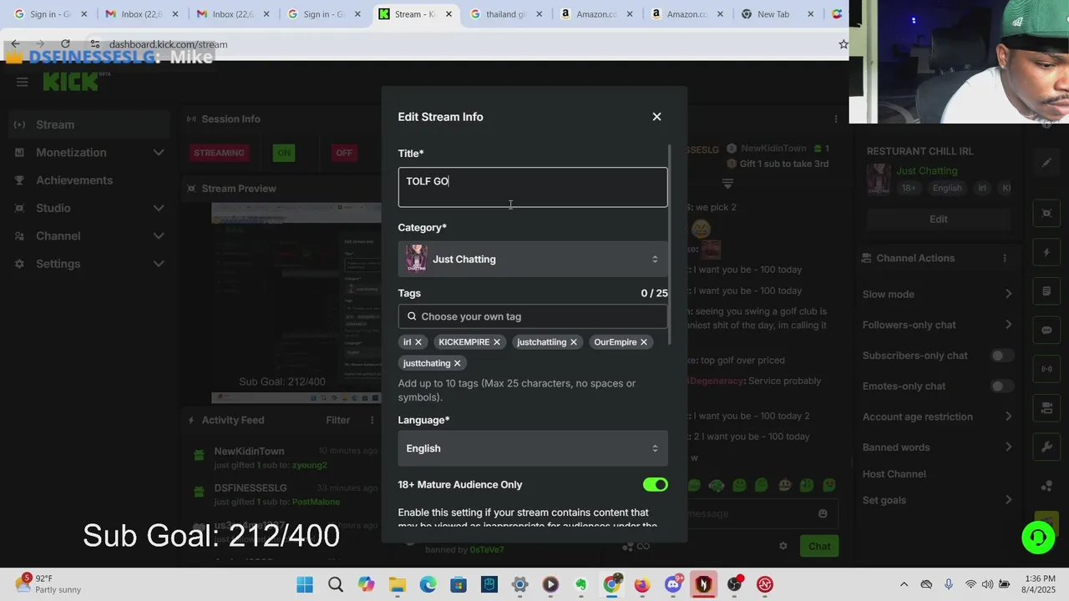Switch to the thailand browser tab
The image size is (1069, 601).
coord(506,14)
